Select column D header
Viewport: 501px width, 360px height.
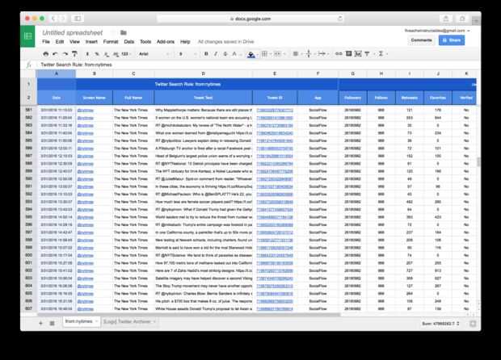click(203, 73)
